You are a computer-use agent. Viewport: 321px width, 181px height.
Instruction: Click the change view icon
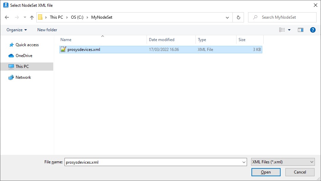click(282, 30)
